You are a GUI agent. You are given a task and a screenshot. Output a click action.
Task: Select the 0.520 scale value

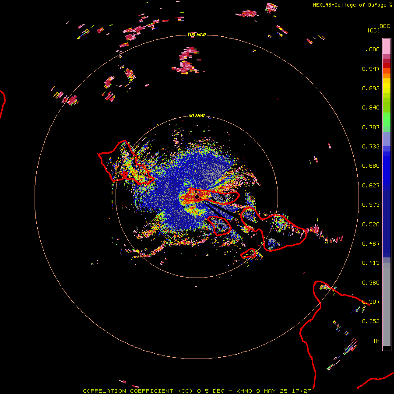[x=371, y=225]
